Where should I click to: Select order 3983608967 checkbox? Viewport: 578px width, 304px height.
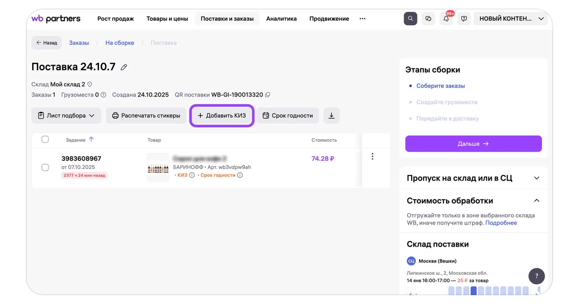click(x=45, y=167)
